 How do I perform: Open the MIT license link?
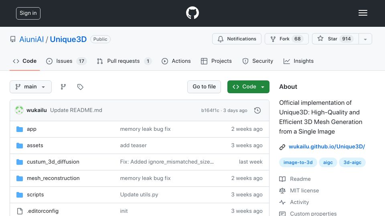(304, 190)
